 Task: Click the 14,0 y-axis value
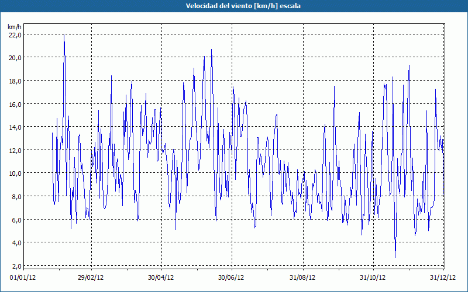15,127
